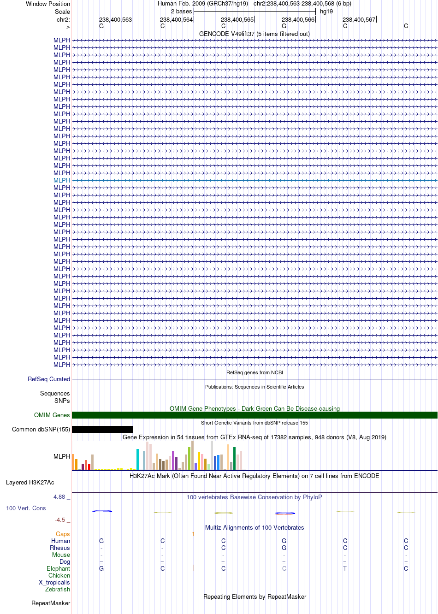Viewport: 438px width, 614px height.
Task: Click the RefSeq Curated track label
Action: point(49,379)
